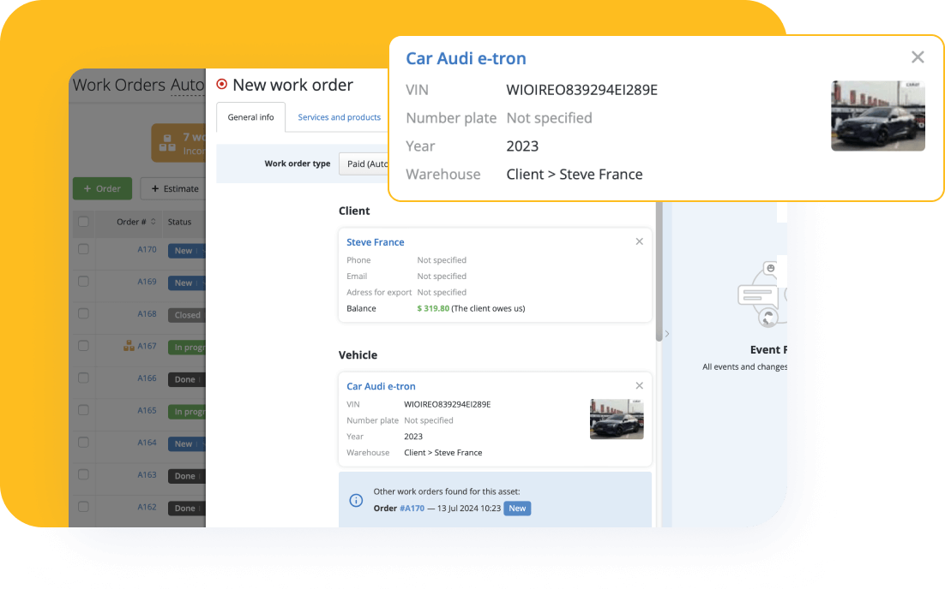Image resolution: width=945 pixels, height=589 pixels.
Task: Click the + Estimate button
Action: click(173, 188)
